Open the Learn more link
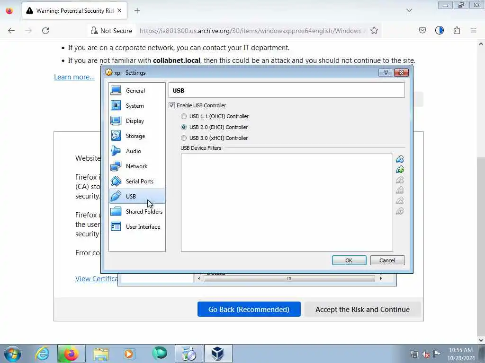This screenshot has width=485, height=363. pos(74,77)
